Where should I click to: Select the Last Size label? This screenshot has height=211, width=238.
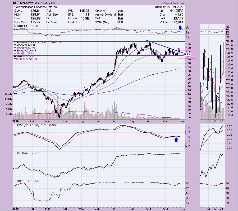coord(74,22)
